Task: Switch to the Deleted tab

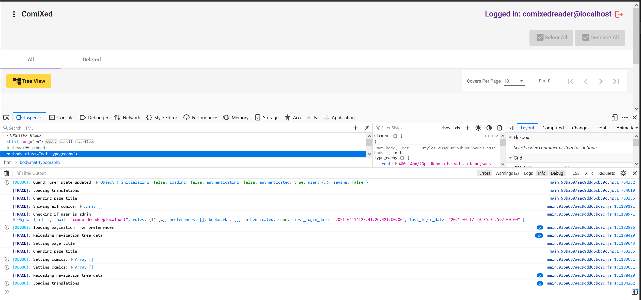Action: tap(91, 59)
